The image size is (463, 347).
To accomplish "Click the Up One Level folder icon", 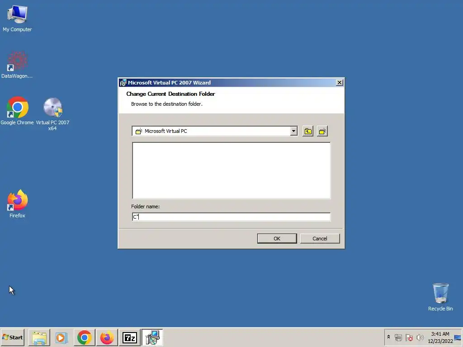I will [x=307, y=131].
